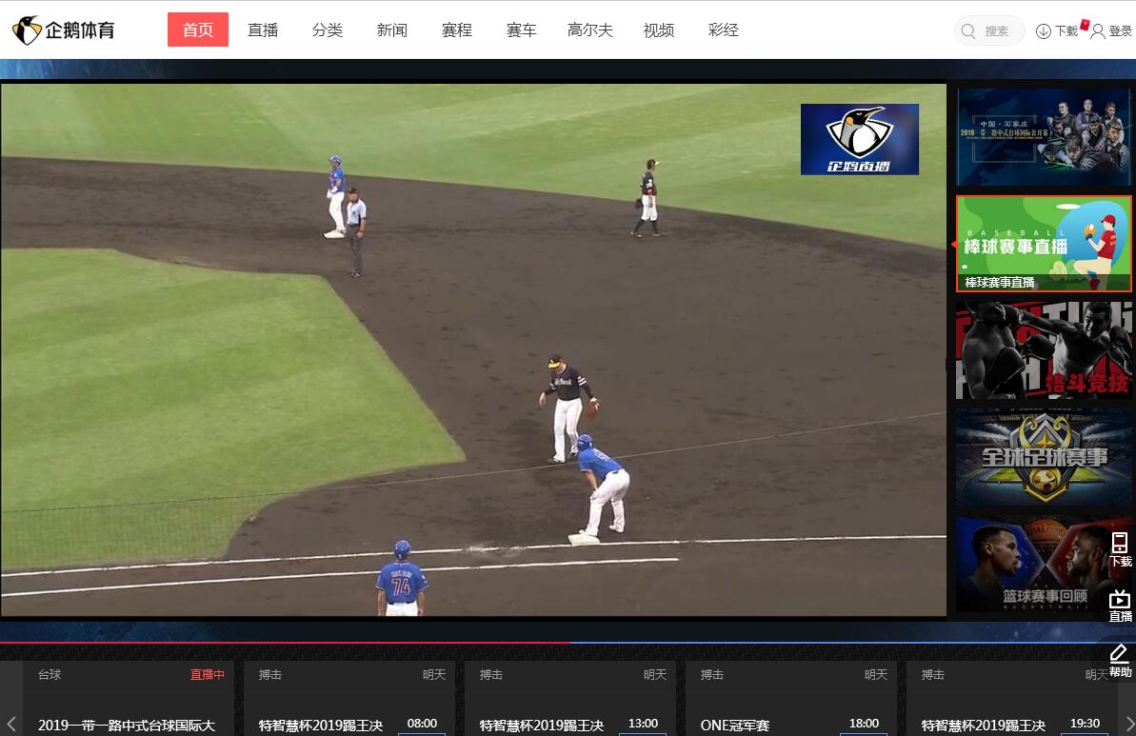The image size is (1136, 736).
Task: Open the 直播 navigation menu item
Action: pos(263,30)
